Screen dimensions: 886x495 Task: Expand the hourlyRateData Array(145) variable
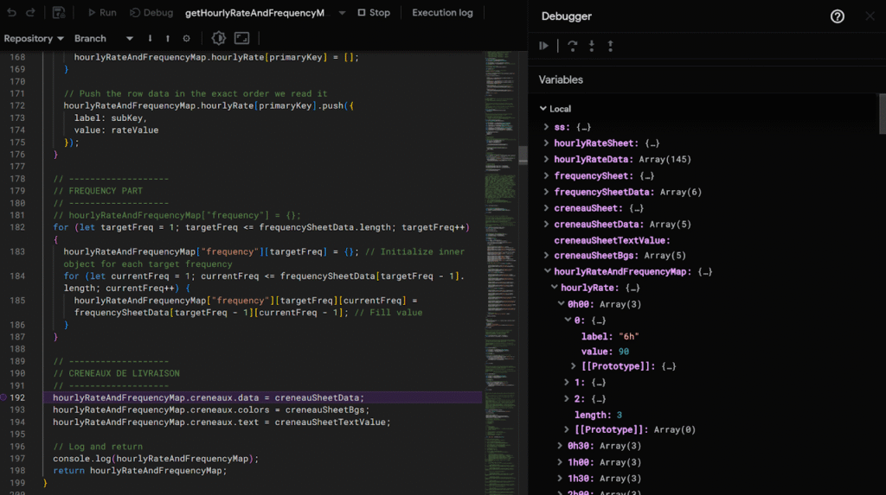(x=547, y=159)
